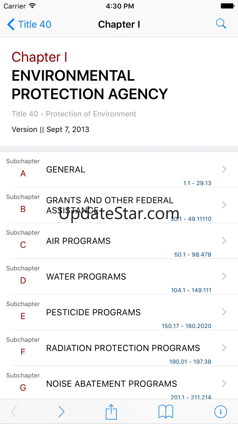238x424 pixels.
Task: Expand the AIR PROGRAMS row chevron
Action: [224, 241]
